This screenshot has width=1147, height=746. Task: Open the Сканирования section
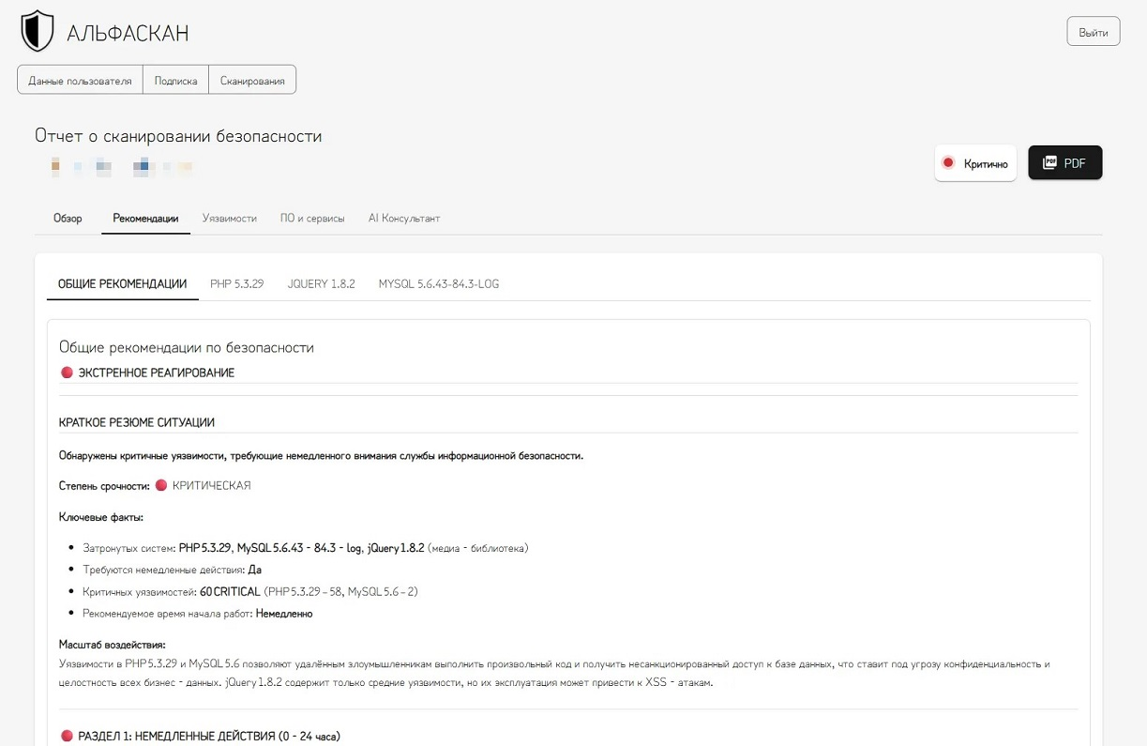pos(252,81)
